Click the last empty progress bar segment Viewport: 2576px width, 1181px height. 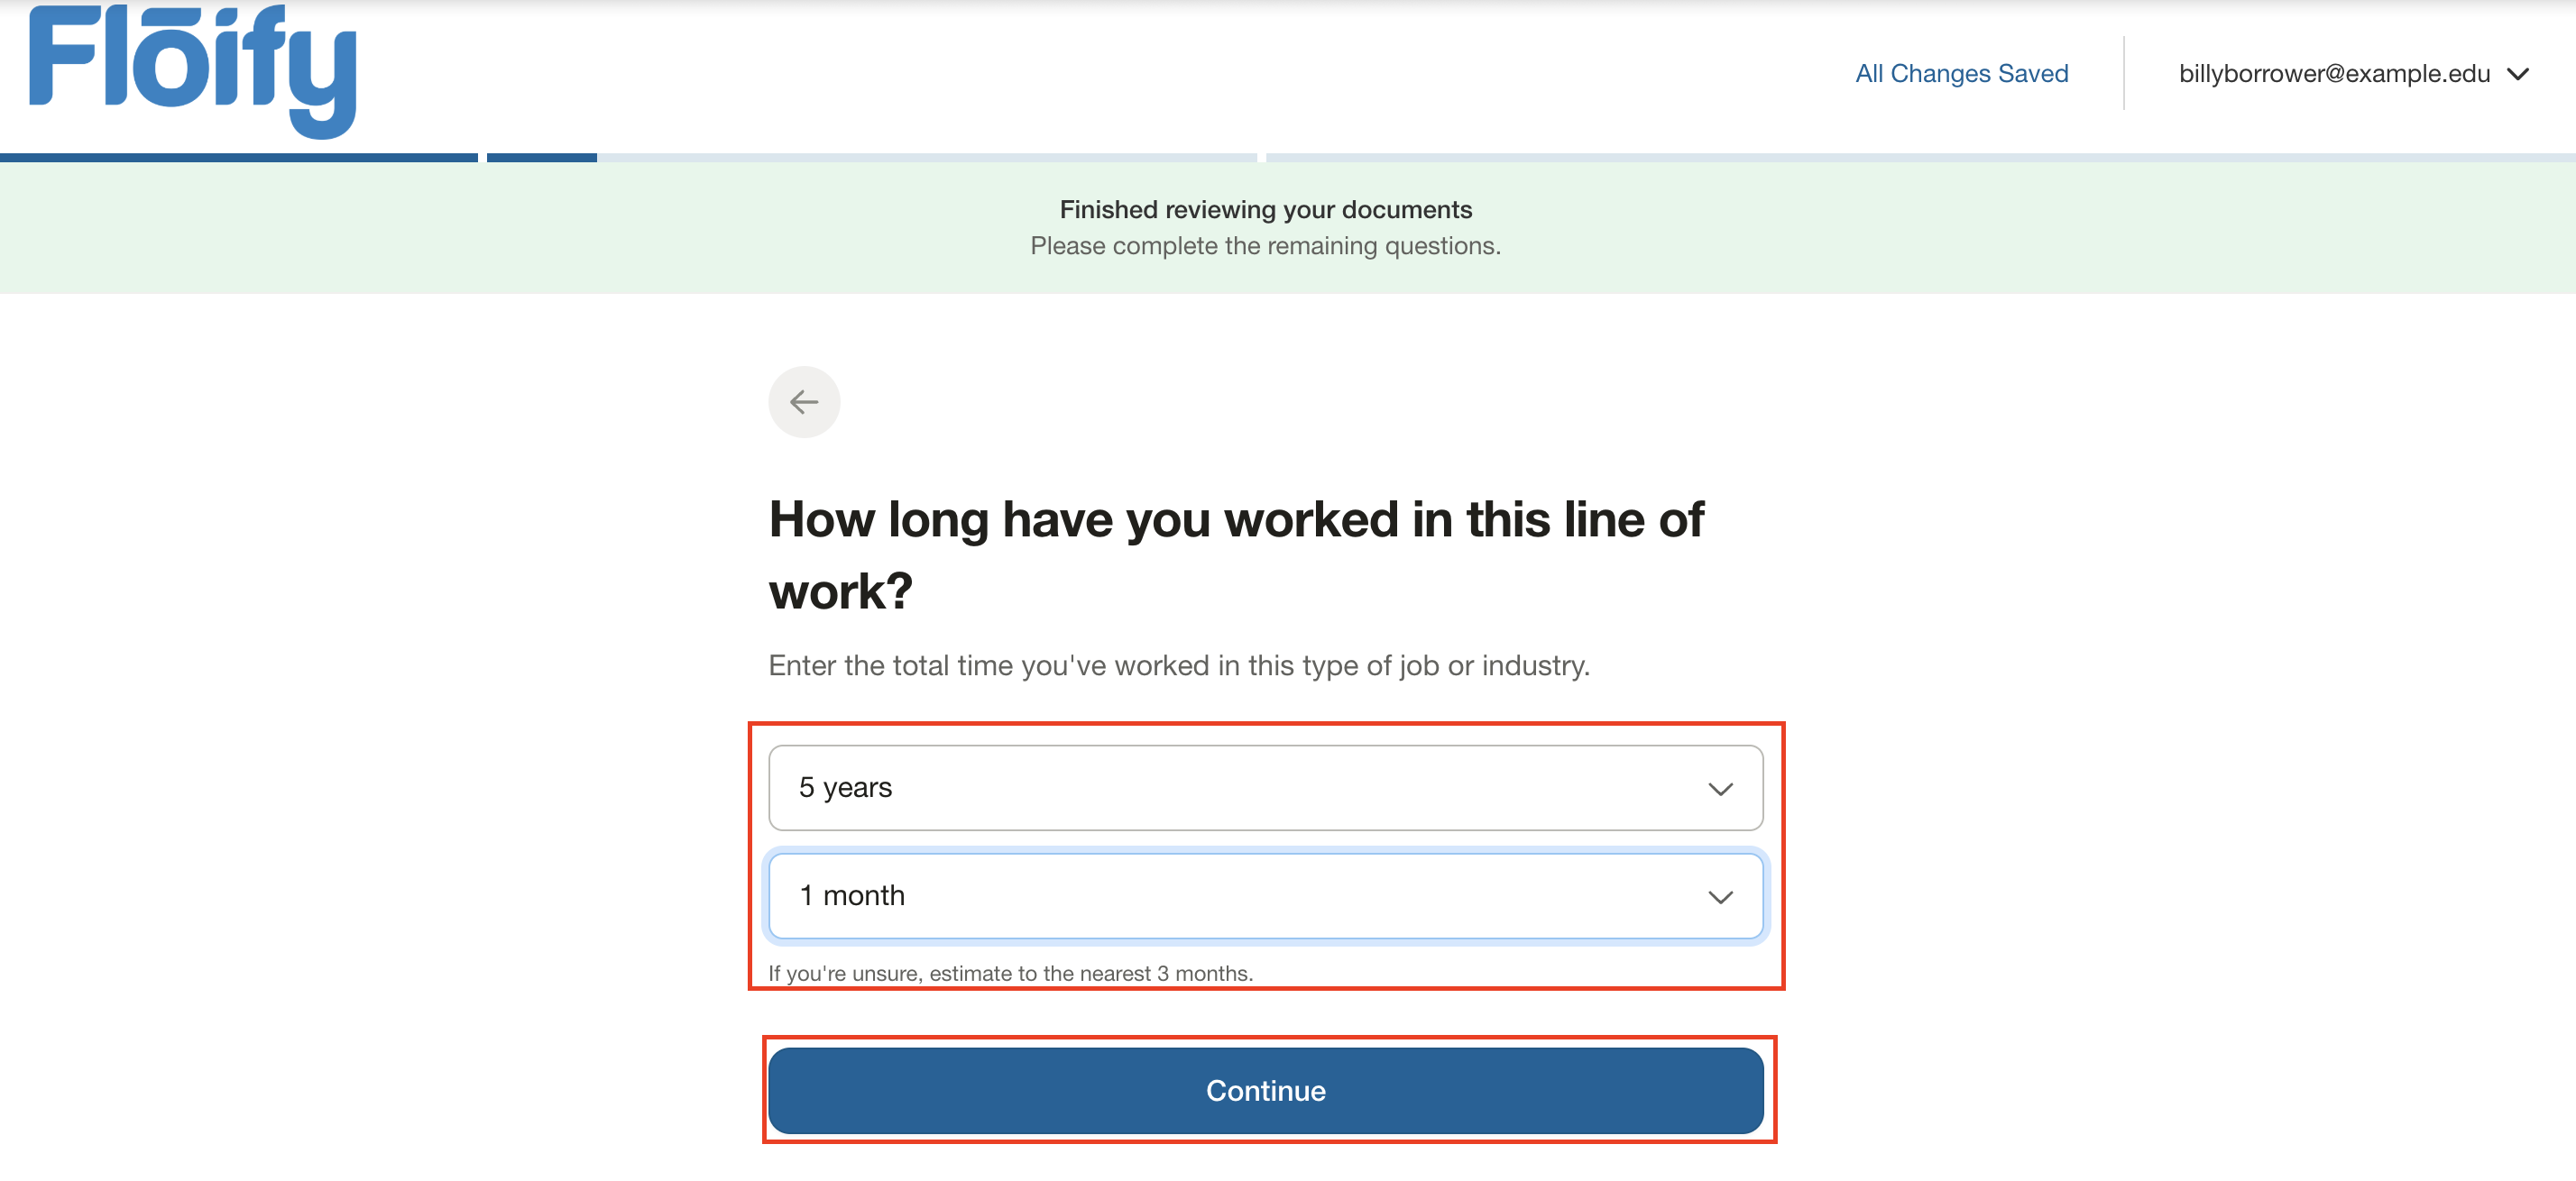pyautogui.click(x=1920, y=157)
